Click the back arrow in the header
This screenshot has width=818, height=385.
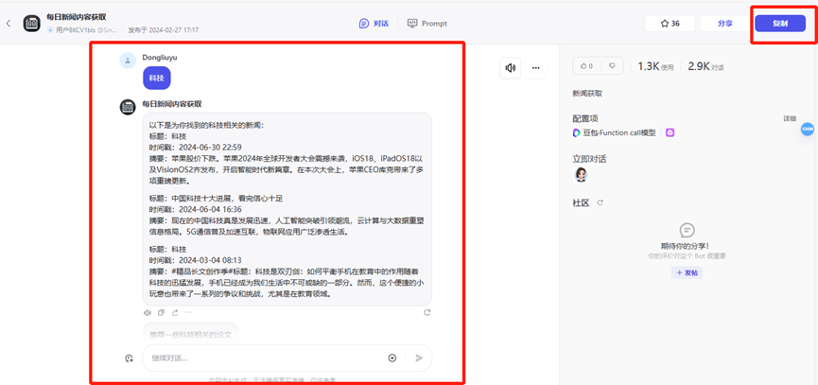click(x=9, y=24)
